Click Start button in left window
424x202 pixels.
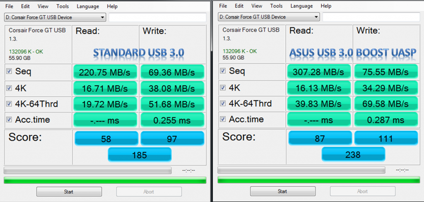coord(69,192)
